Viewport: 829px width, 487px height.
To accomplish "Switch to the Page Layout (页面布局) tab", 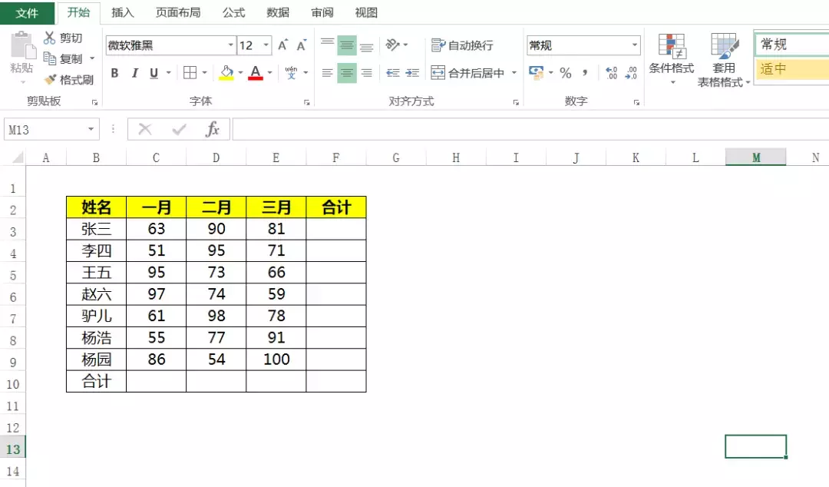I will coord(178,13).
